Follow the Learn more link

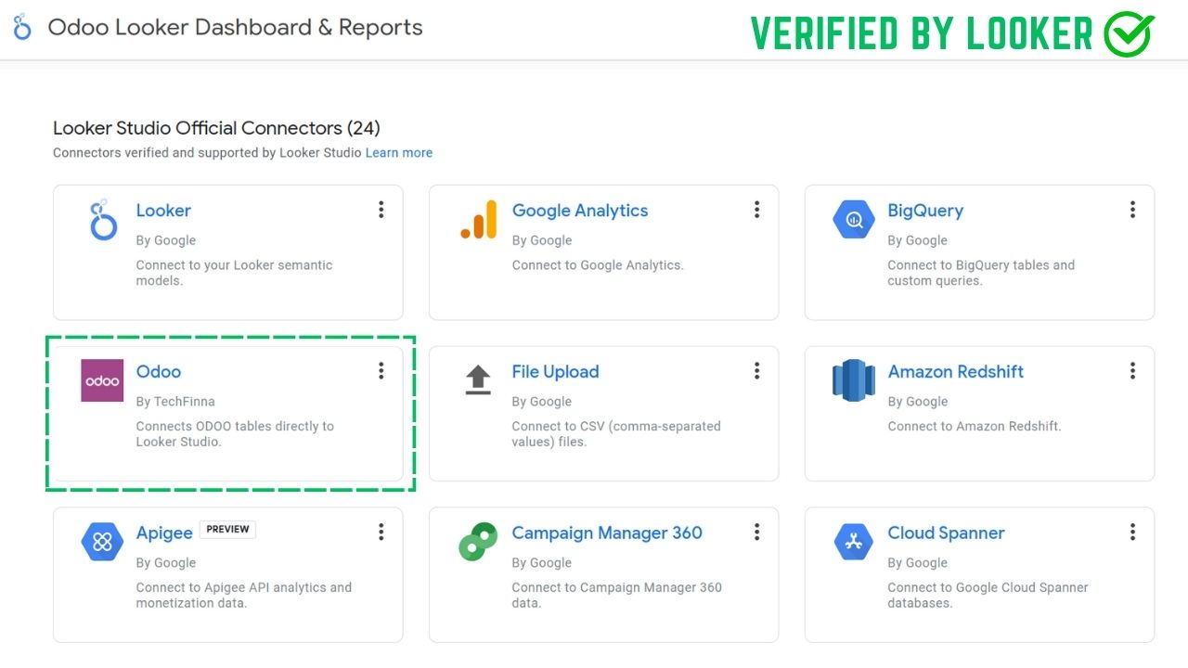tap(399, 152)
